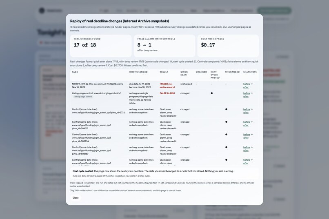Image resolution: width=329 pixels, height=219 pixels.
Task: Click the "UNCHANGED" column header
Action: (x=232, y=72)
